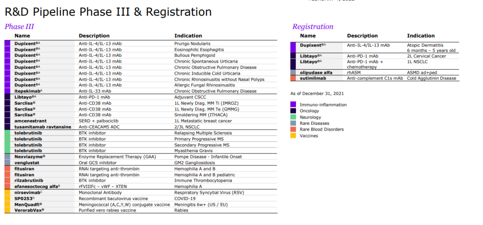Click the 'SP0253' drug name

pos(22,199)
